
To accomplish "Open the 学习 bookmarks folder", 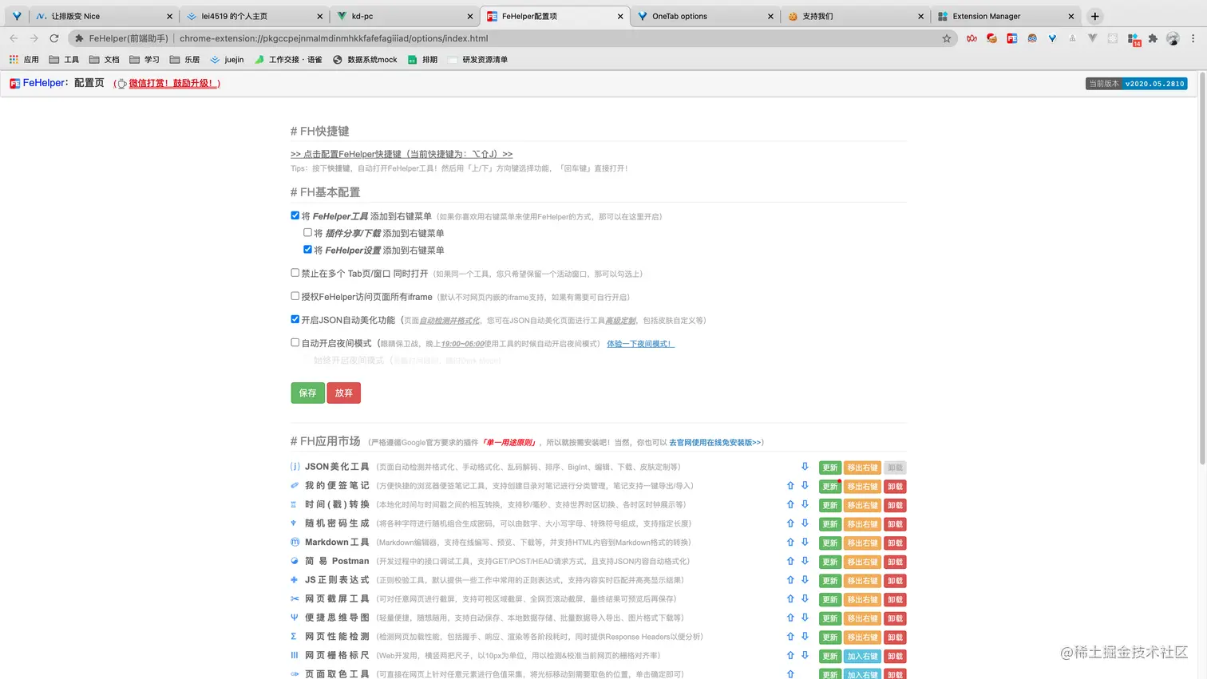I will [144, 60].
